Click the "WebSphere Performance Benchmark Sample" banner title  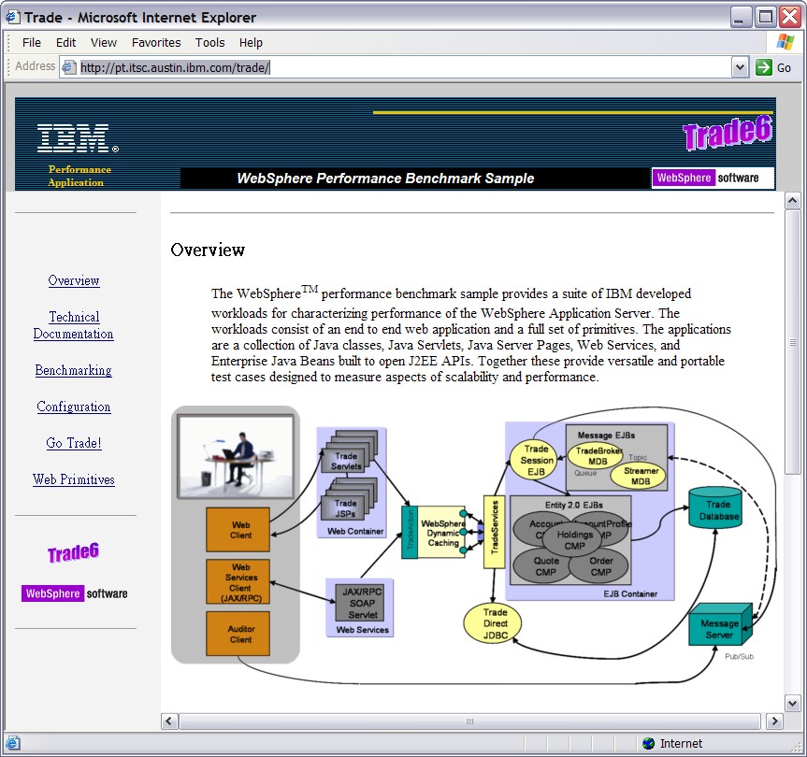385,179
